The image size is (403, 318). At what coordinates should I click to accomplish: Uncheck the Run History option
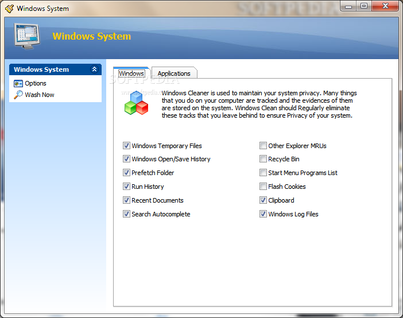[x=126, y=187]
